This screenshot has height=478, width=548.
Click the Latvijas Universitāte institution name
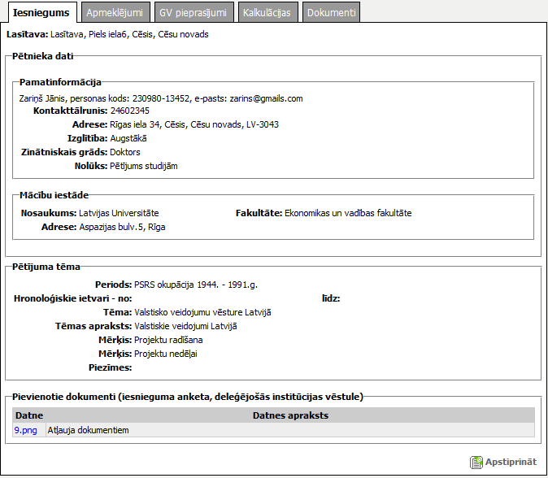119,213
